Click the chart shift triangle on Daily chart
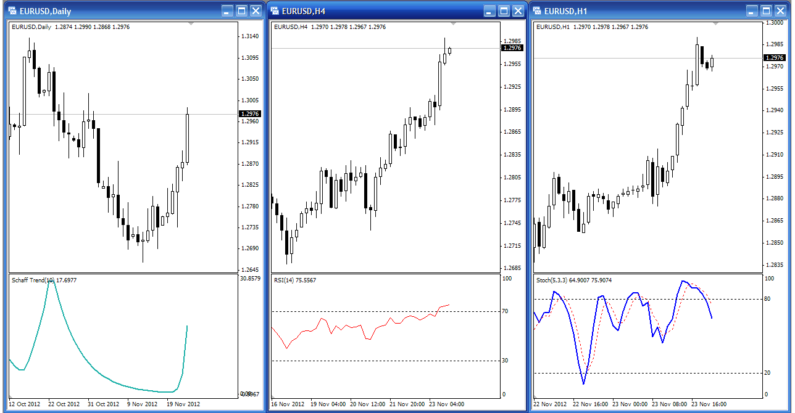This screenshot has width=795, height=413. [191, 23]
